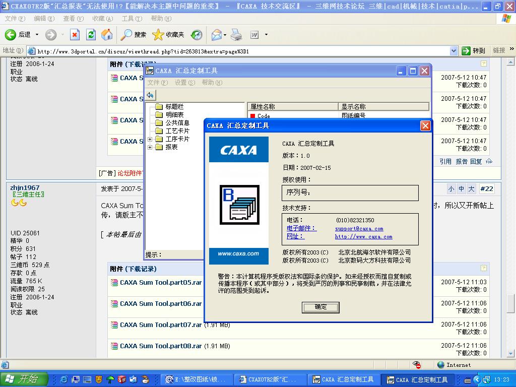
Task: Click the support@caxa.com email link
Action: [359, 228]
